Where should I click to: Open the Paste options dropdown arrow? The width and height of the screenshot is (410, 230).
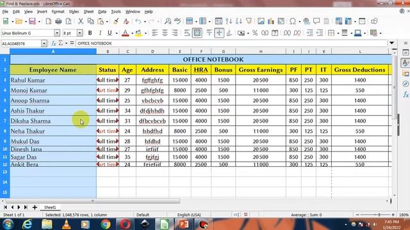pos(107,21)
